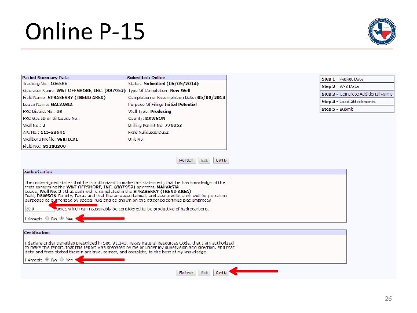The image size is (417, 313).
Task: Click upper Edit button below packet summary
Action: [204, 160]
